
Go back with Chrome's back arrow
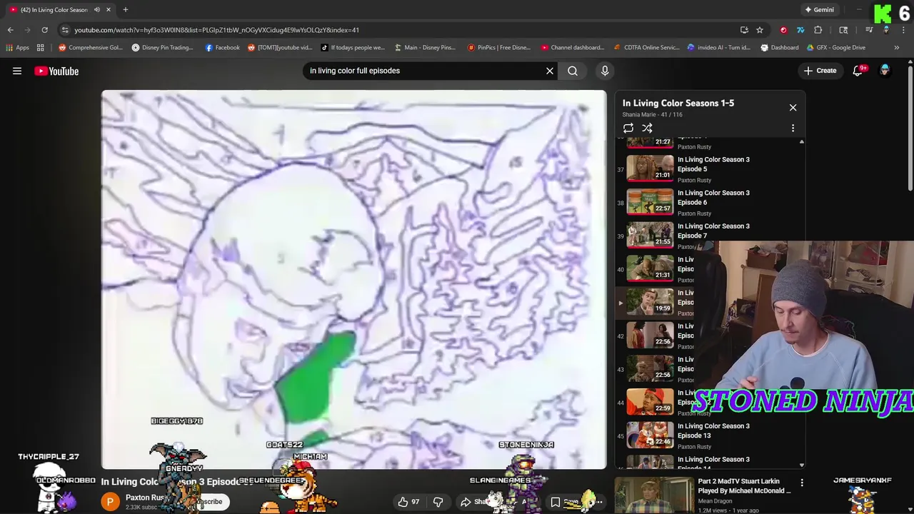coord(10,30)
